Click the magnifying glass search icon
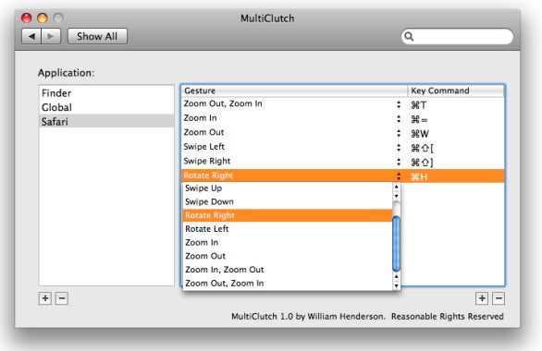Image resolution: width=542 pixels, height=351 pixels. (409, 36)
